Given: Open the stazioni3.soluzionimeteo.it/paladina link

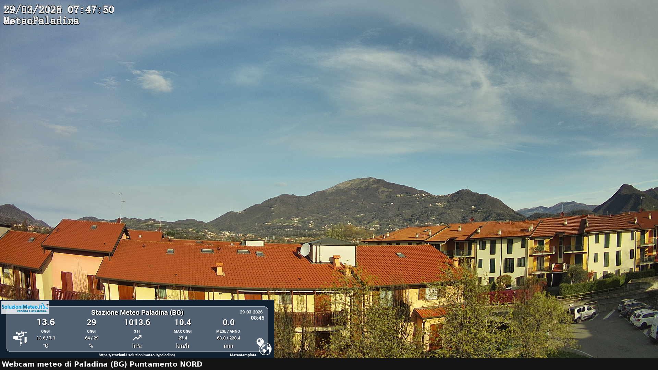Looking at the screenshot, I should (137, 355).
